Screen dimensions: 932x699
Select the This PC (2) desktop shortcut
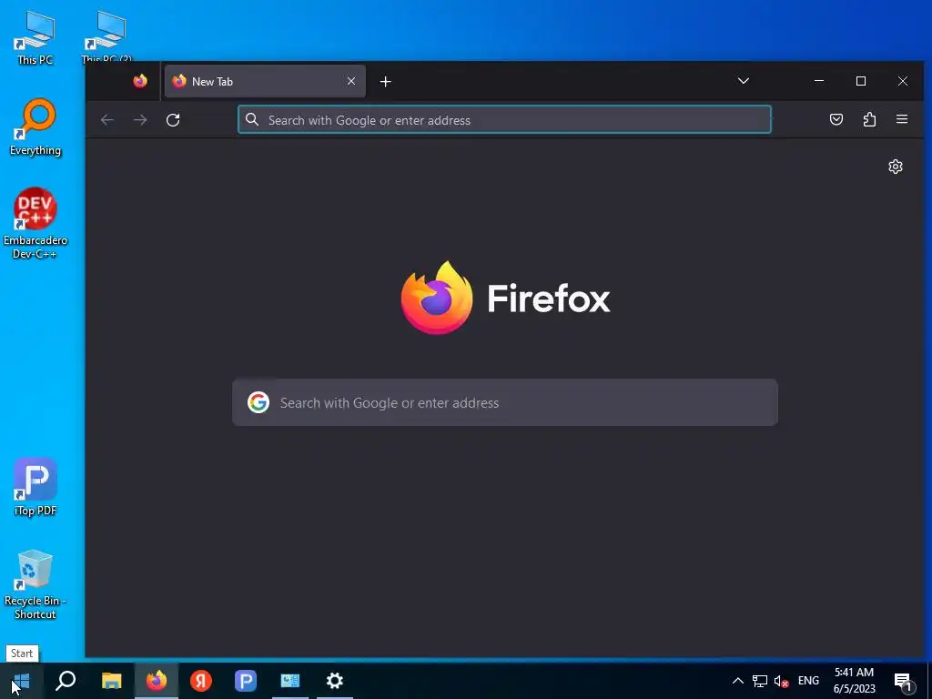107,36
